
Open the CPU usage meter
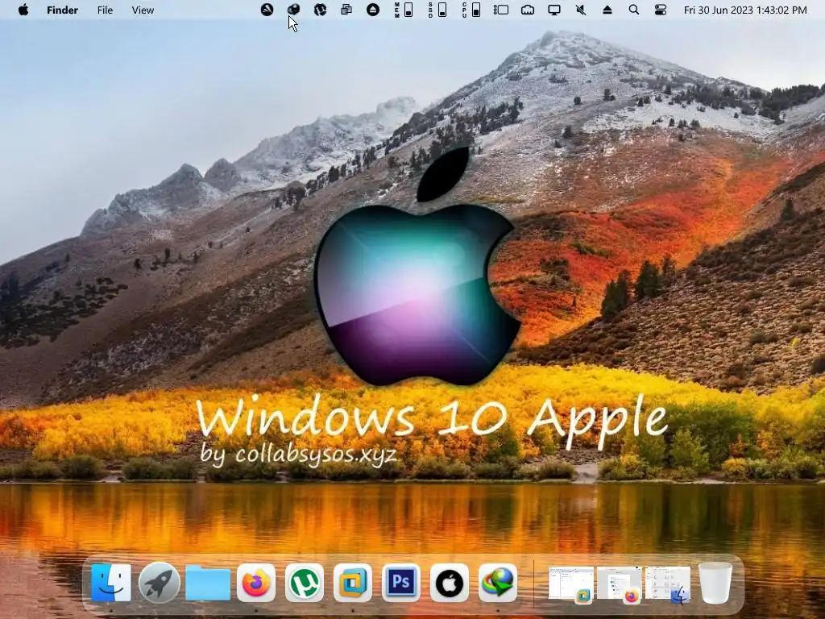(471, 10)
